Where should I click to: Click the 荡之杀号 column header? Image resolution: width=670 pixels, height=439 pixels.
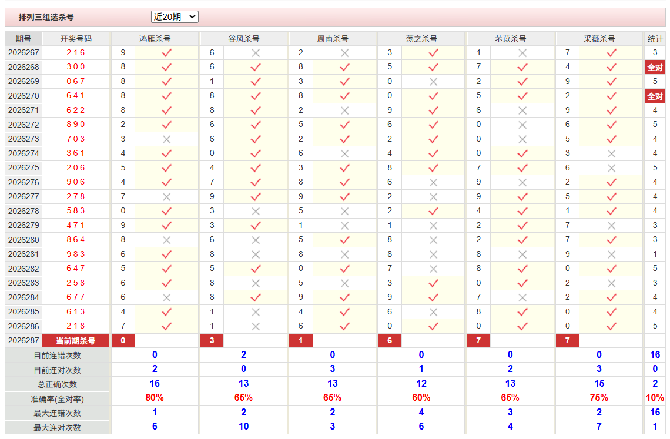[x=421, y=39]
